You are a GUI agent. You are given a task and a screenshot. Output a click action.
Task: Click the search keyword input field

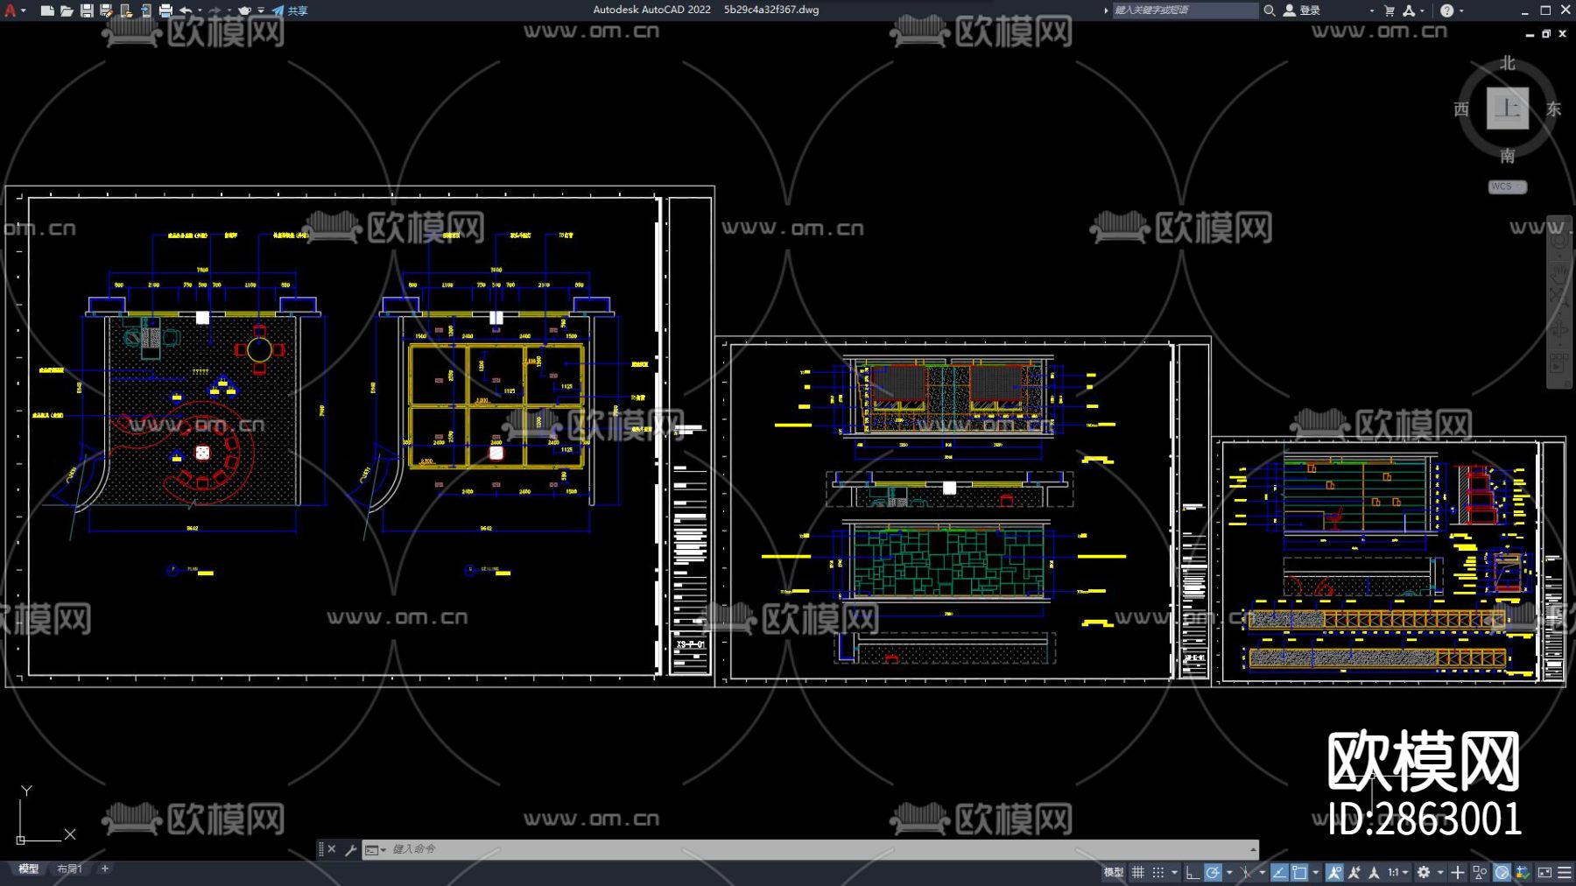(1185, 11)
